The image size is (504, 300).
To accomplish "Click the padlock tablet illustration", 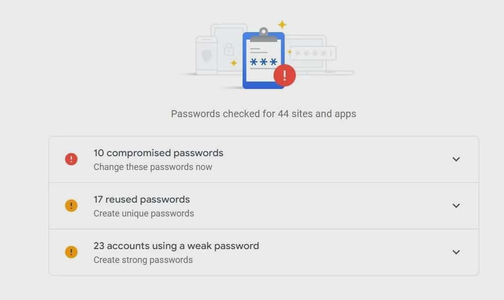I will (229, 49).
